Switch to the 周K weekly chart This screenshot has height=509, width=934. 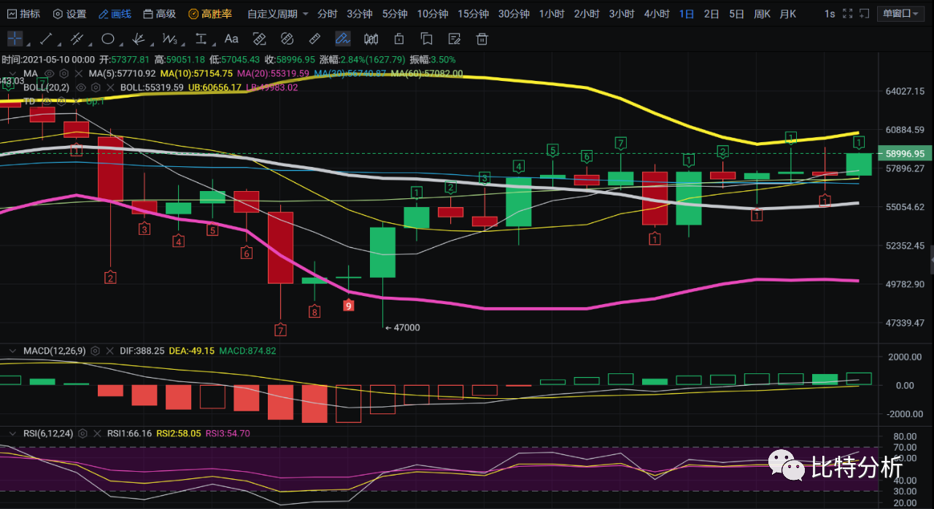(762, 14)
